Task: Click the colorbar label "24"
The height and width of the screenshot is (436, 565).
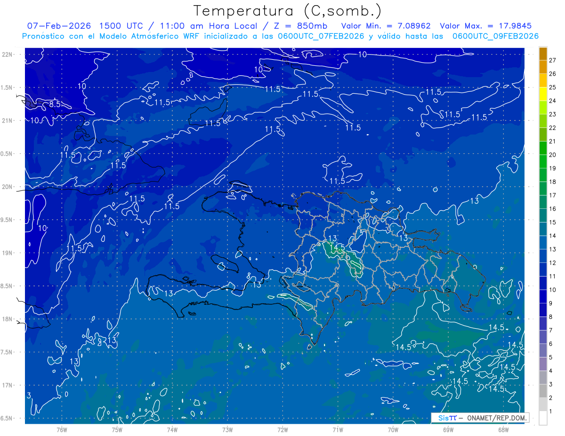Action: (553, 101)
